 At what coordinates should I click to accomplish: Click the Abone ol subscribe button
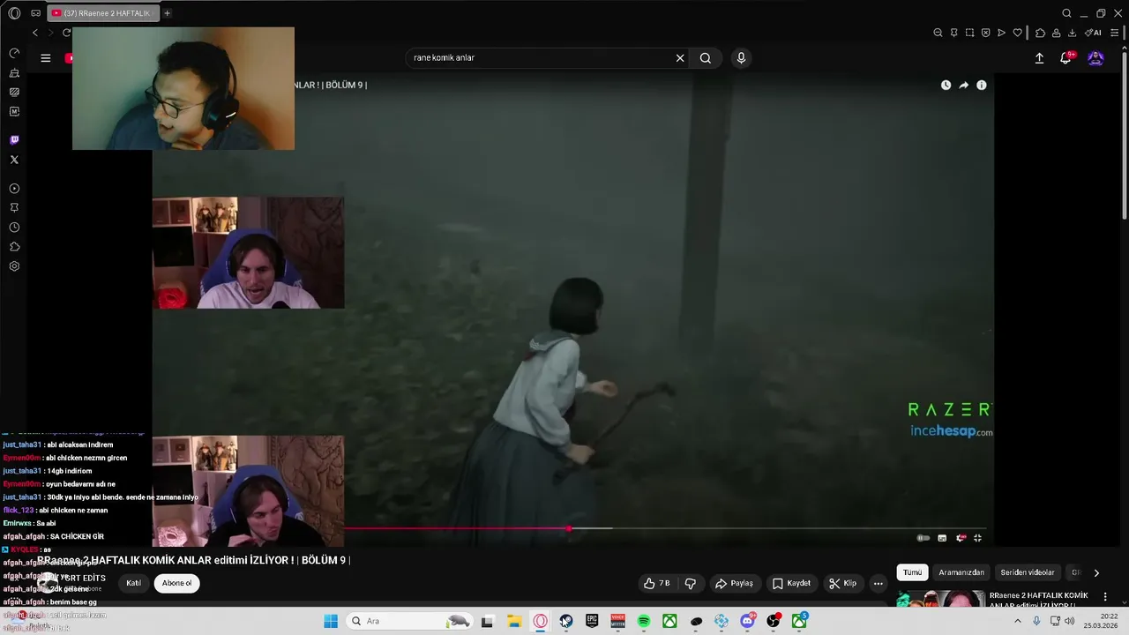[x=176, y=583]
